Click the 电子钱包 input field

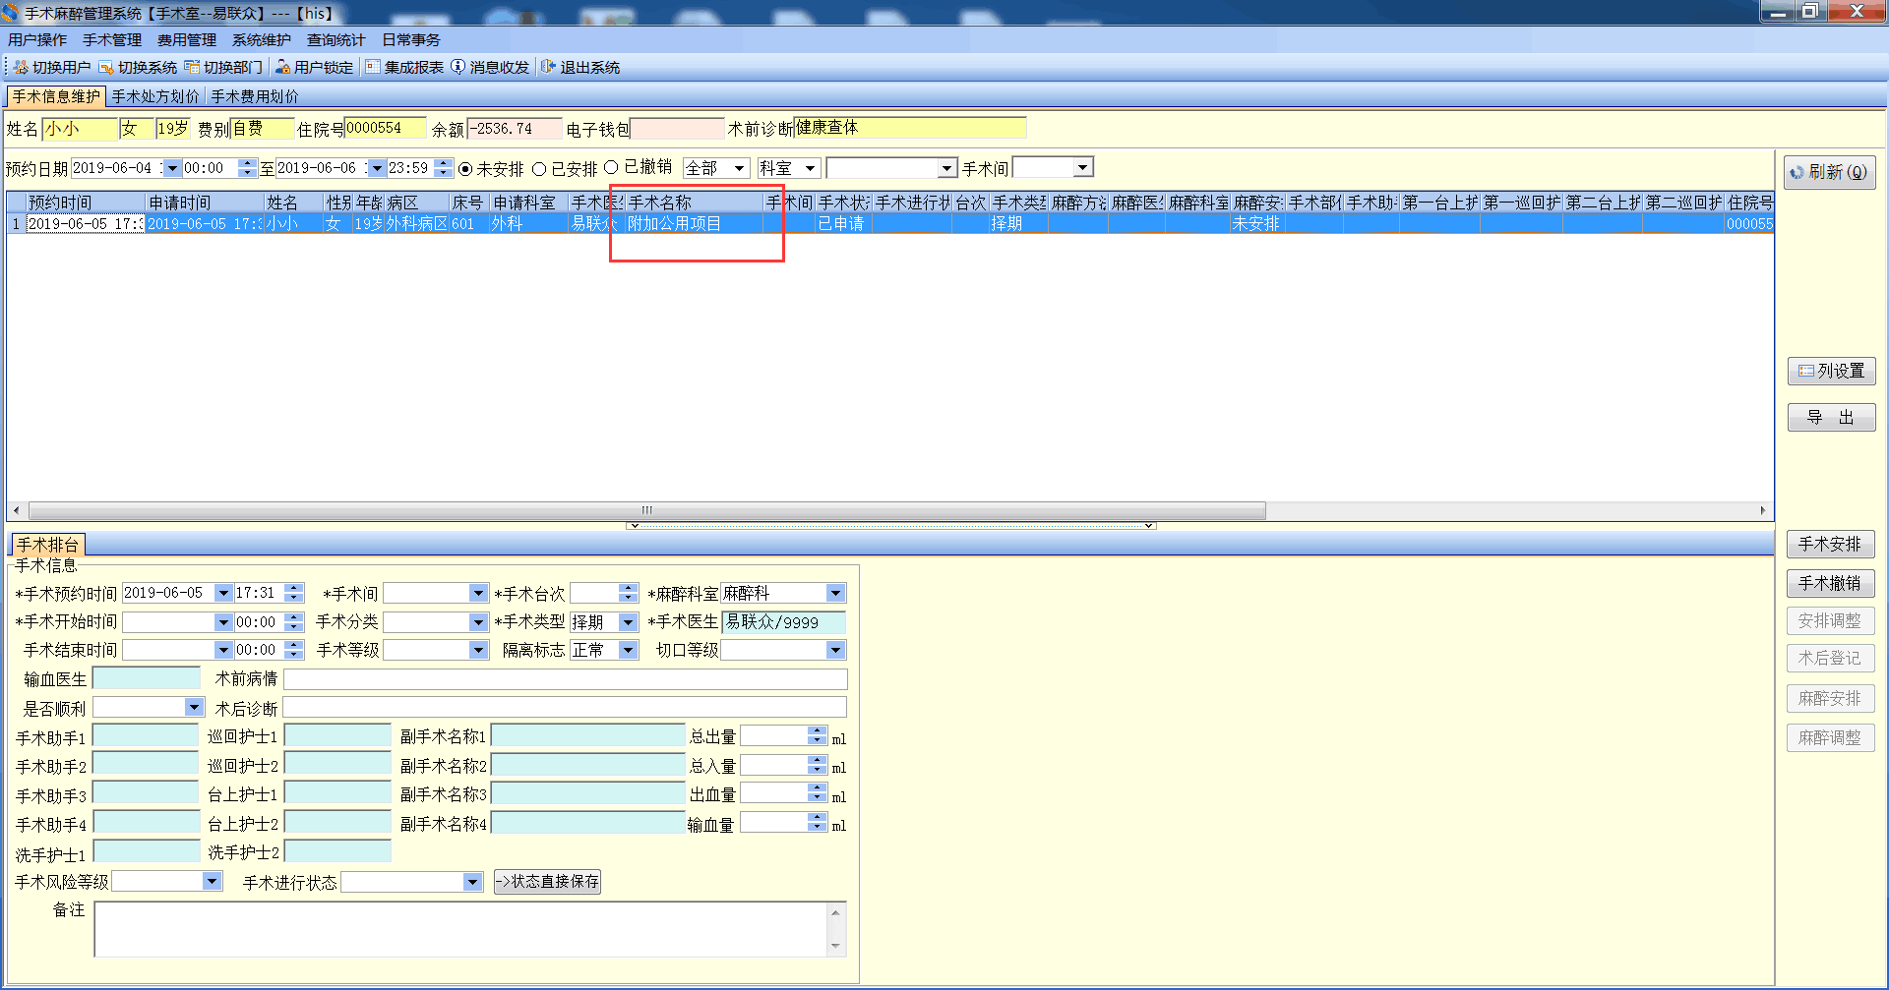677,129
